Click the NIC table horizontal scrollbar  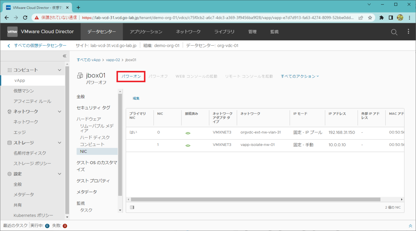coord(255,200)
